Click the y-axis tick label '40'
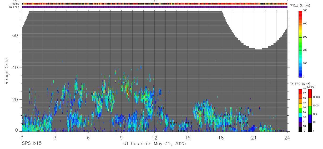 point(15,67)
